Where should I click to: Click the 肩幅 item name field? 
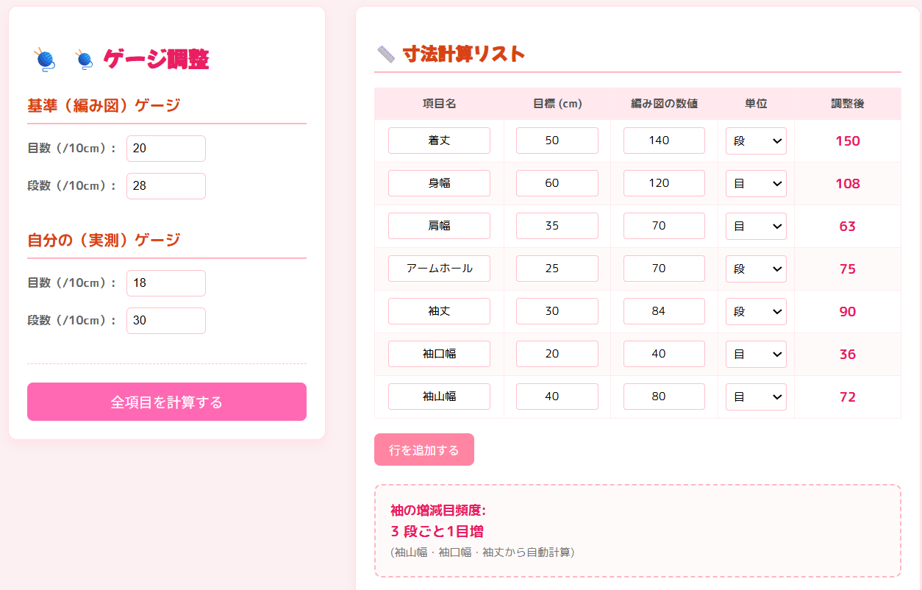tap(439, 226)
